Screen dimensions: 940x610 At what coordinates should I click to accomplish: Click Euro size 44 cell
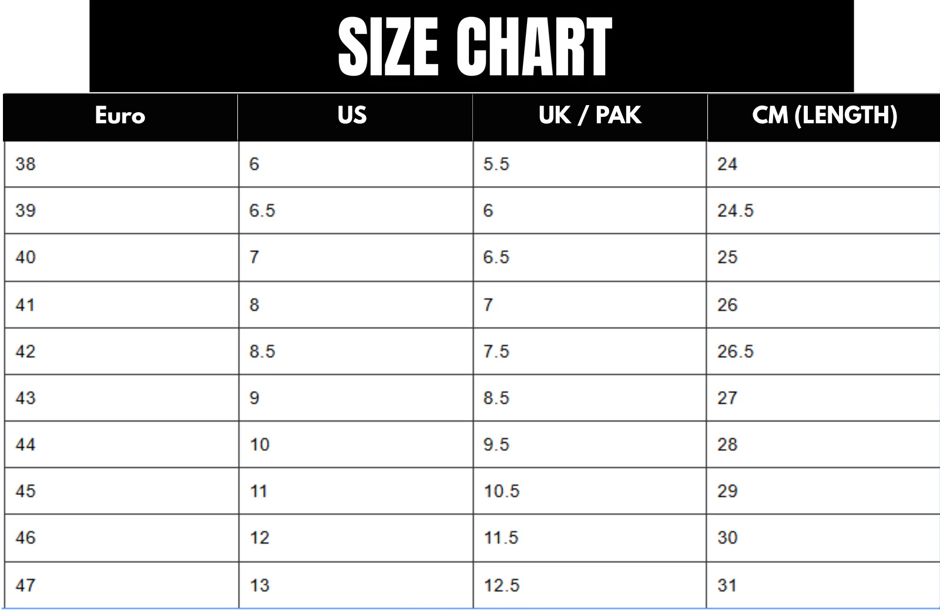click(25, 444)
